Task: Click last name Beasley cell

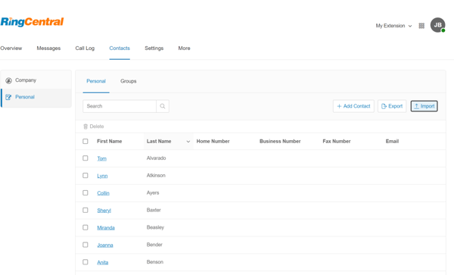Action: [155, 227]
